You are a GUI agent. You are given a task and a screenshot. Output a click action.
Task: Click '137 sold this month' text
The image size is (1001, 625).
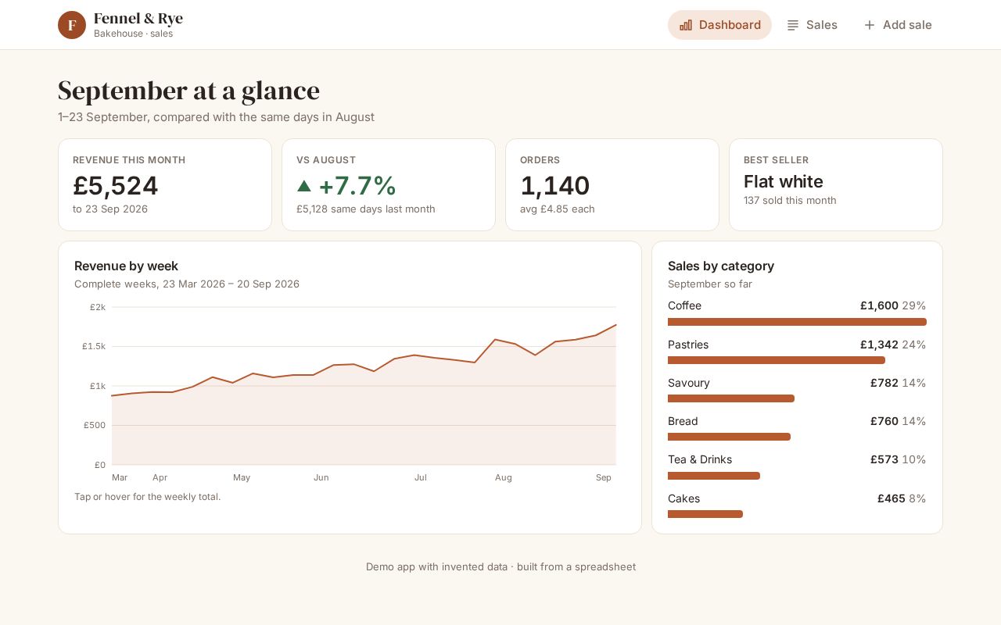[x=790, y=201]
